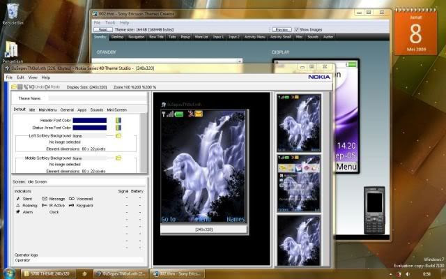
Task: Open the Recycle Bin desktop icon
Action: click(13, 14)
